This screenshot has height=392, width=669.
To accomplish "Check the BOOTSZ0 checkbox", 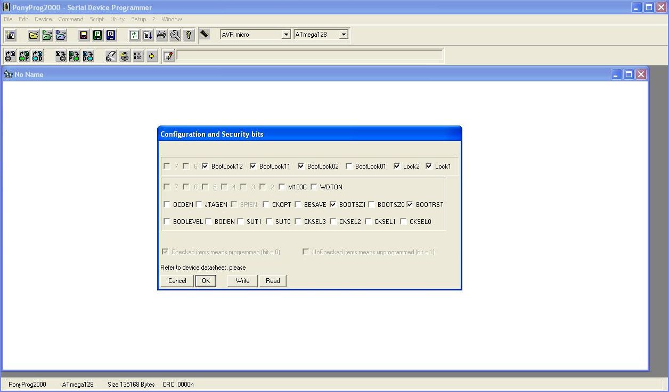I will pos(371,205).
